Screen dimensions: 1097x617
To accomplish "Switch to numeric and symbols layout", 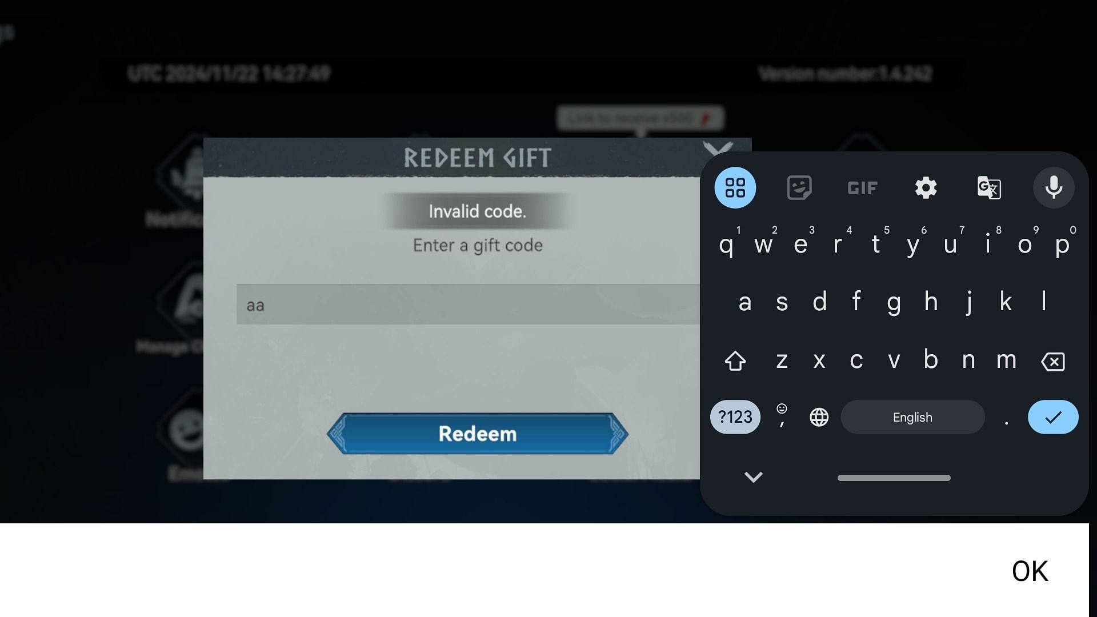I will (735, 416).
